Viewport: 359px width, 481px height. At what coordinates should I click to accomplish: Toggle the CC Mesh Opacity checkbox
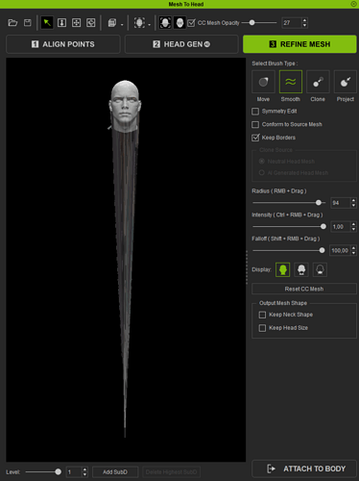pos(191,23)
